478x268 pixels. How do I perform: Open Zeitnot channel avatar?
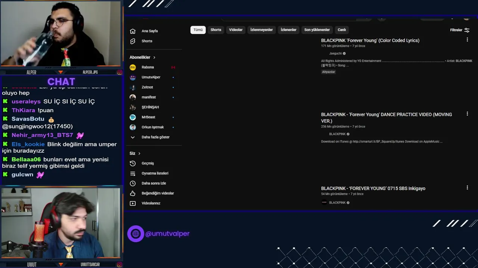pyautogui.click(x=133, y=87)
